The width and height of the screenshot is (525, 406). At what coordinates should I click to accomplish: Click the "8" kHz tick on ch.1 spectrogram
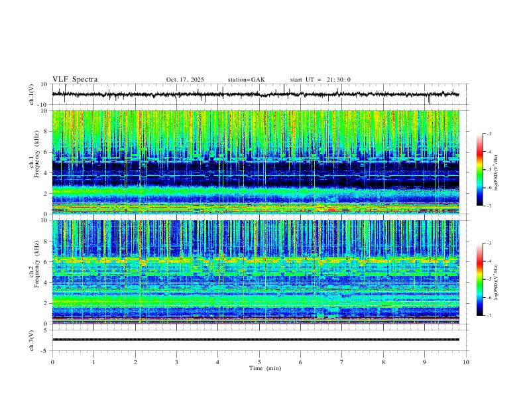pyautogui.click(x=46, y=131)
